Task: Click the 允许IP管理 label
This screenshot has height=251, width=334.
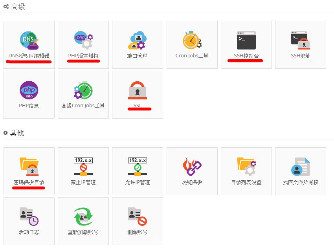Action: (x=138, y=182)
